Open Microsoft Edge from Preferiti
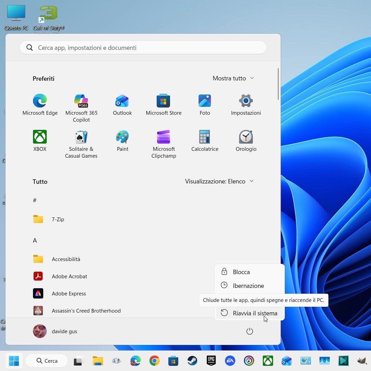 click(40, 104)
